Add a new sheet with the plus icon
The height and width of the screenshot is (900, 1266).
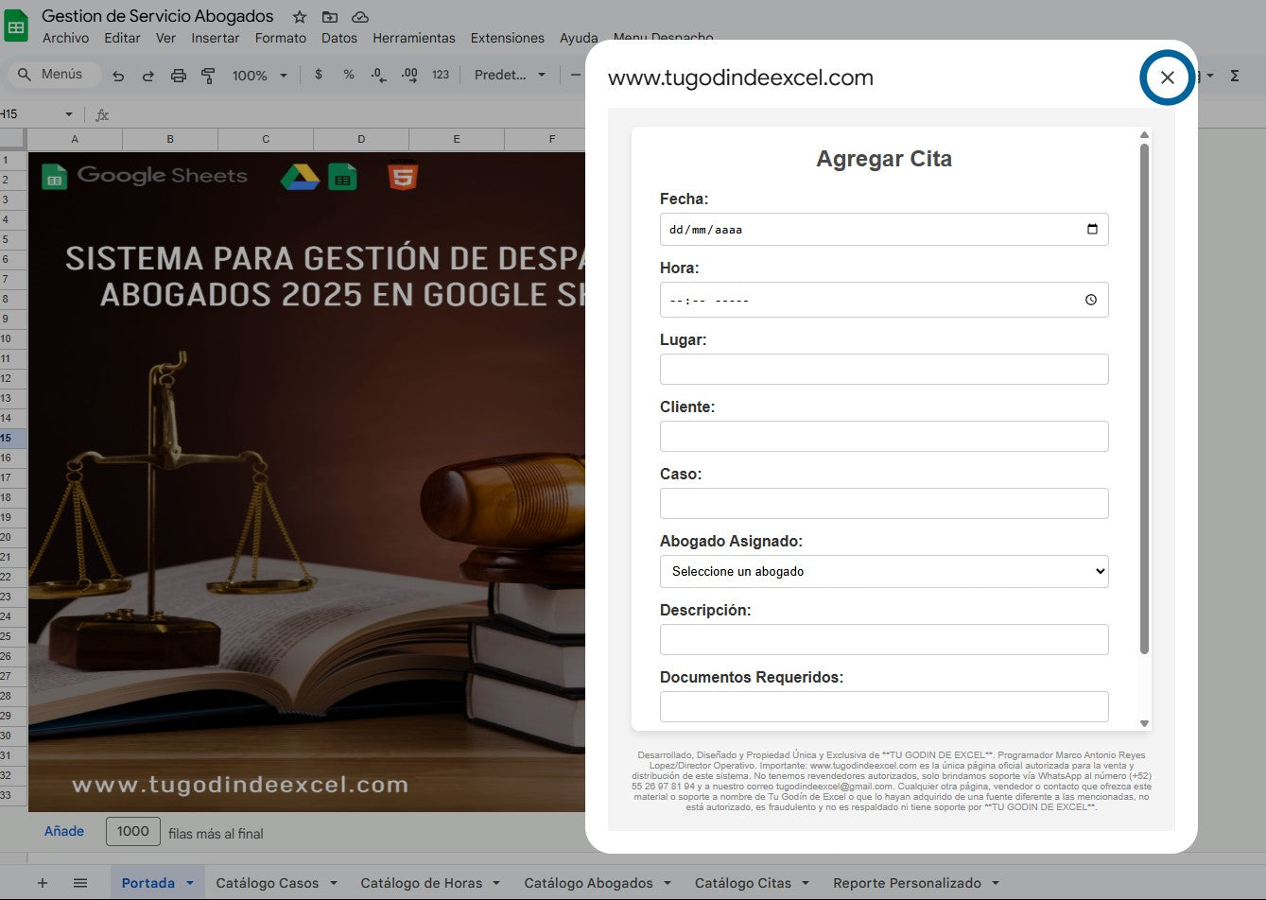(x=43, y=883)
